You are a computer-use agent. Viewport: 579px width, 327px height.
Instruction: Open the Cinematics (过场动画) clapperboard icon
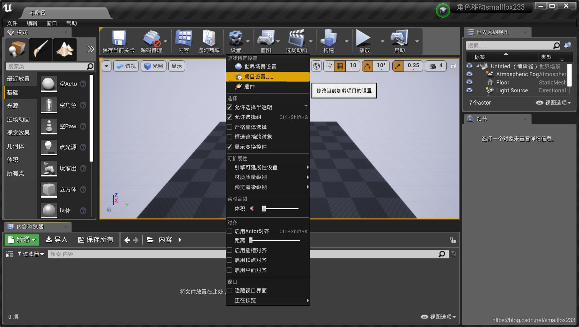(x=297, y=38)
